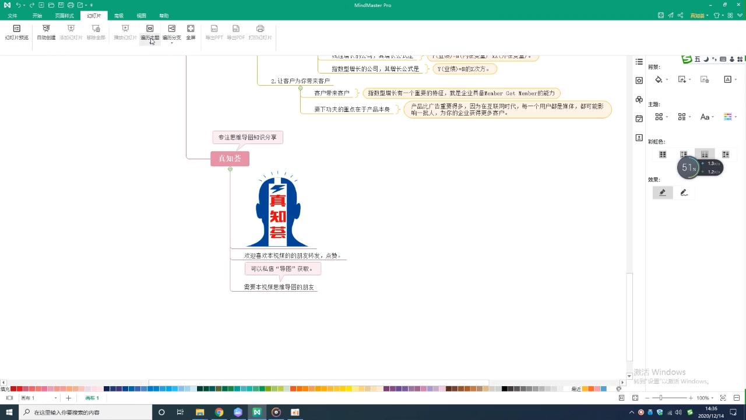Click the undo arrow in title bar
This screenshot has width=746, height=420.
(19, 5)
